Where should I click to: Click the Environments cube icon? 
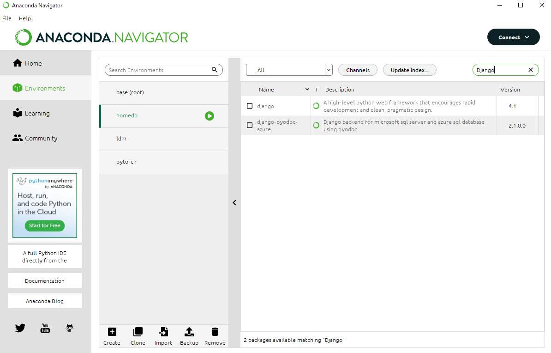click(18, 88)
